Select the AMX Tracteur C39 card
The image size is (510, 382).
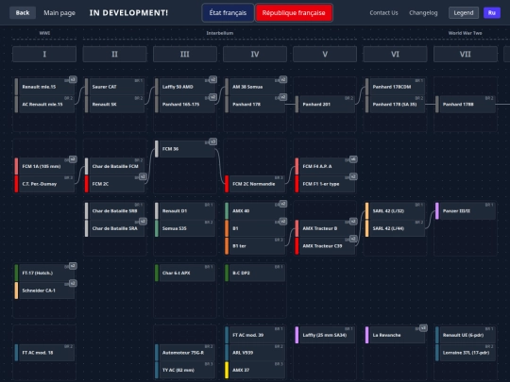point(325,246)
